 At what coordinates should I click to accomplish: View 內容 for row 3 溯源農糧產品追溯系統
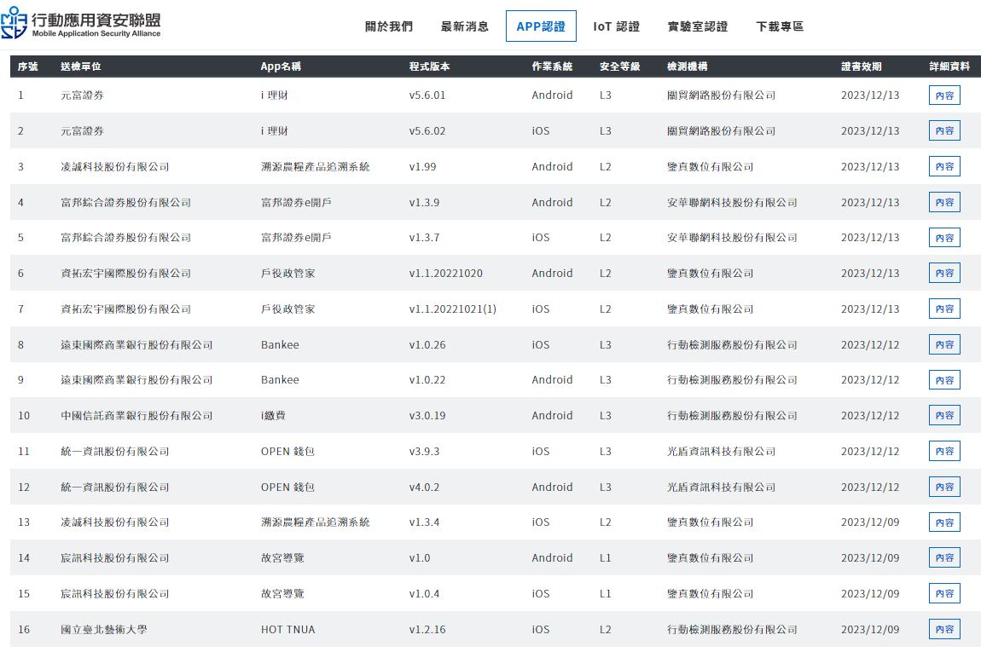(944, 166)
